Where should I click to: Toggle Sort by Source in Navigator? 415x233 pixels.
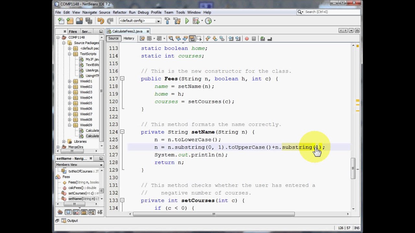click(100, 212)
